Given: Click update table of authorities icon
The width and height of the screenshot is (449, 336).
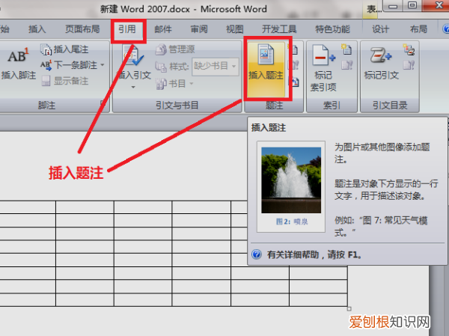Looking at the screenshot, I should 409,65.
